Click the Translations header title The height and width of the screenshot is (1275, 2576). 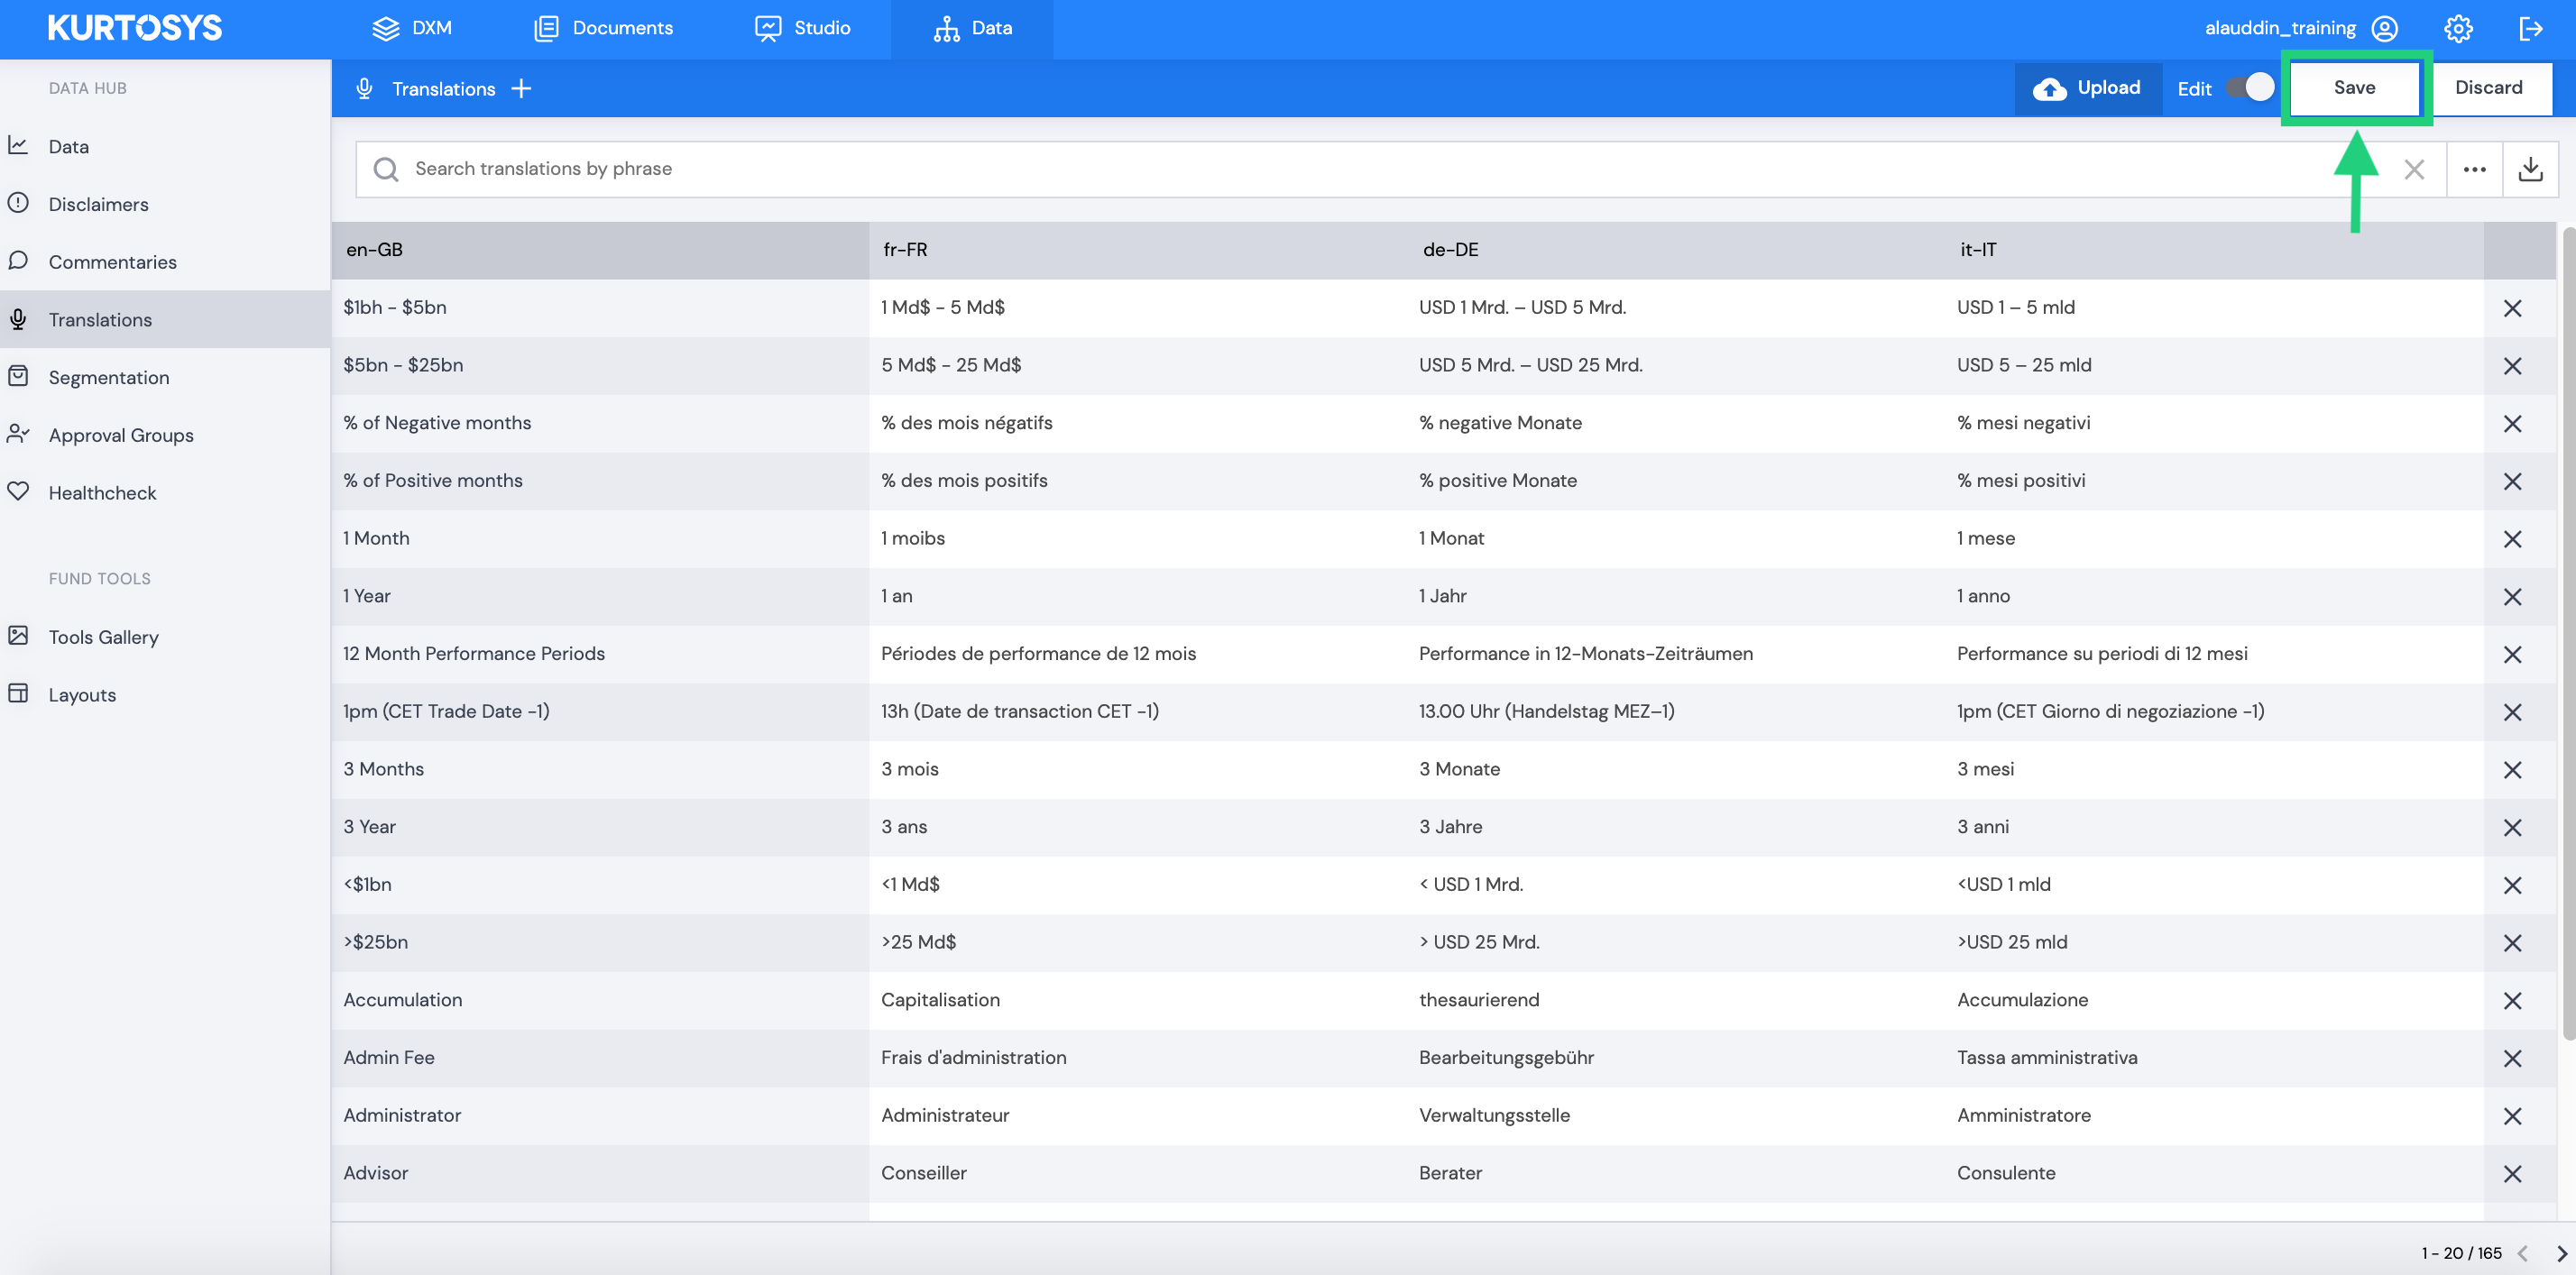(443, 89)
